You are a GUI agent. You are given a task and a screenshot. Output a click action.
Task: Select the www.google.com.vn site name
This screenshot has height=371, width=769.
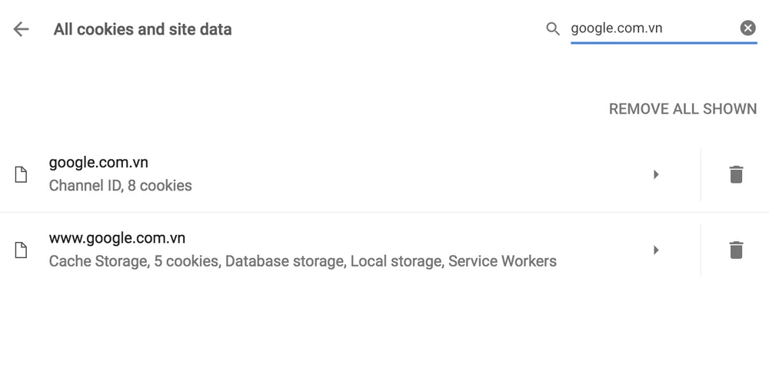pos(117,238)
